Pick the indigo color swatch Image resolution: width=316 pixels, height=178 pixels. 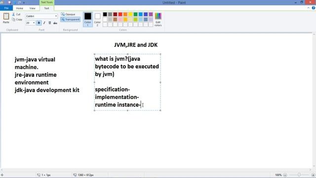click(146, 14)
